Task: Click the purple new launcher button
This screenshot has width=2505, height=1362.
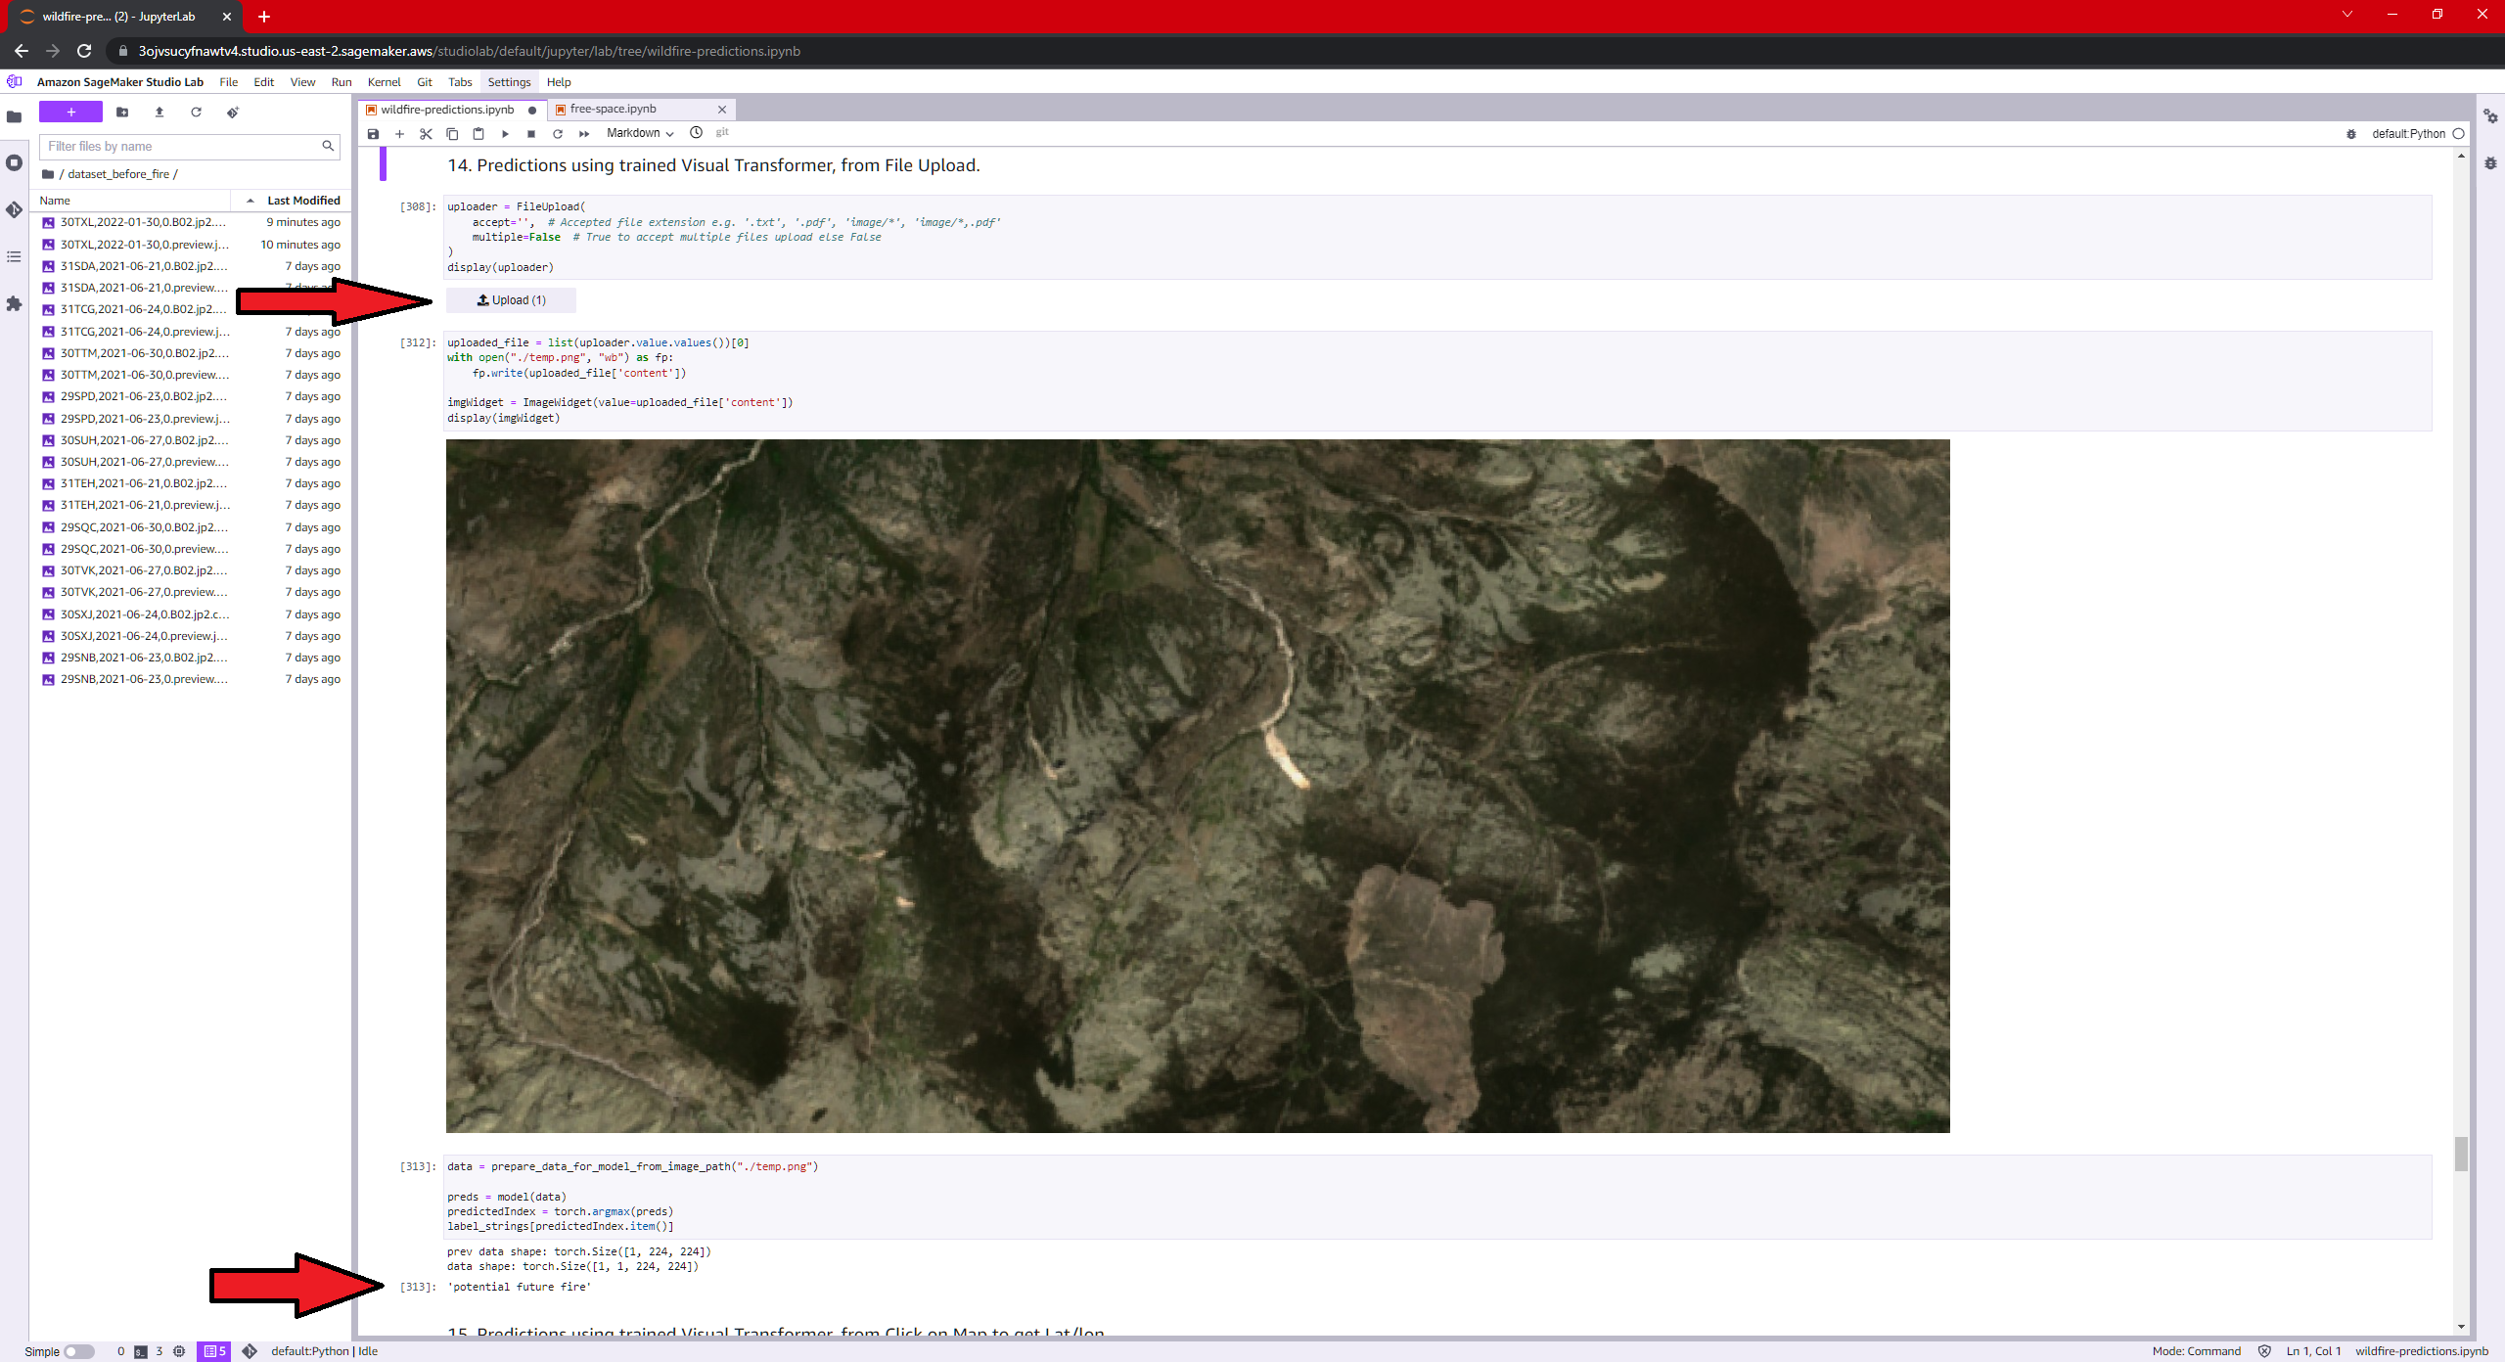Action: (x=70, y=113)
